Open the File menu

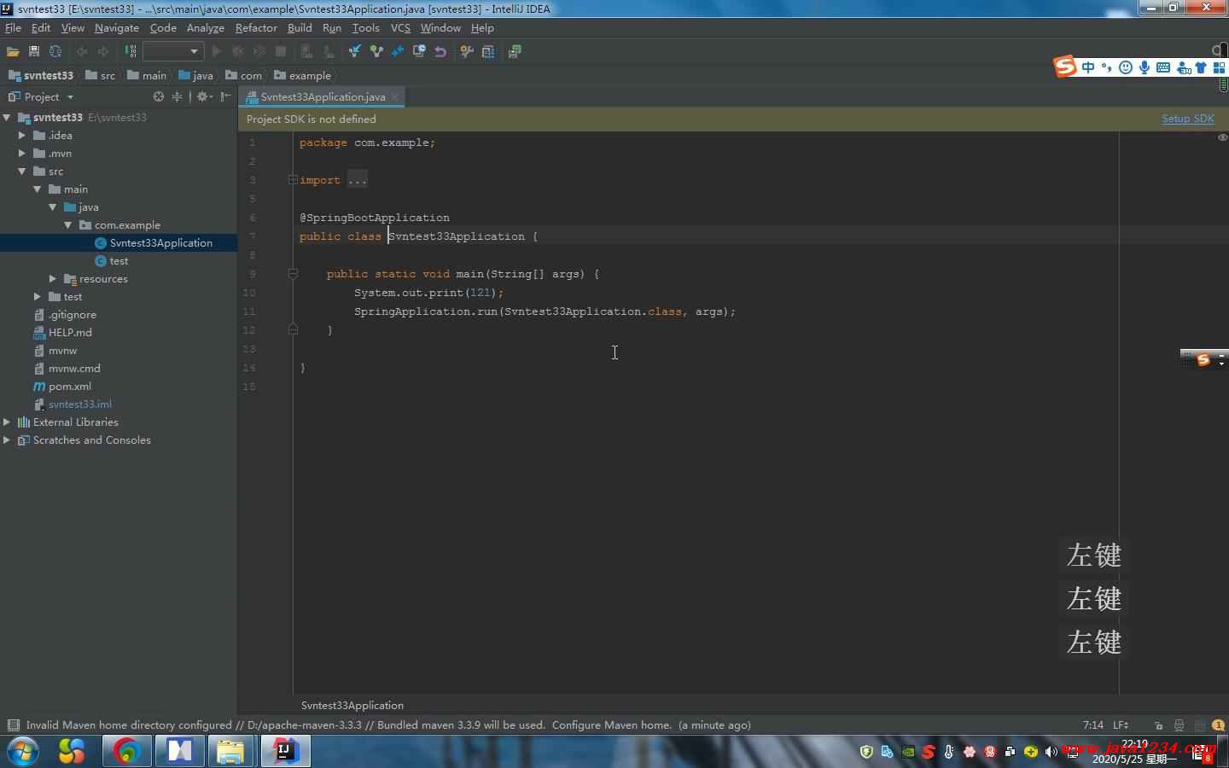click(x=13, y=28)
